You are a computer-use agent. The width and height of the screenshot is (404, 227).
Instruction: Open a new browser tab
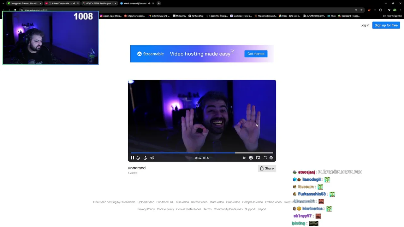coord(159,3)
